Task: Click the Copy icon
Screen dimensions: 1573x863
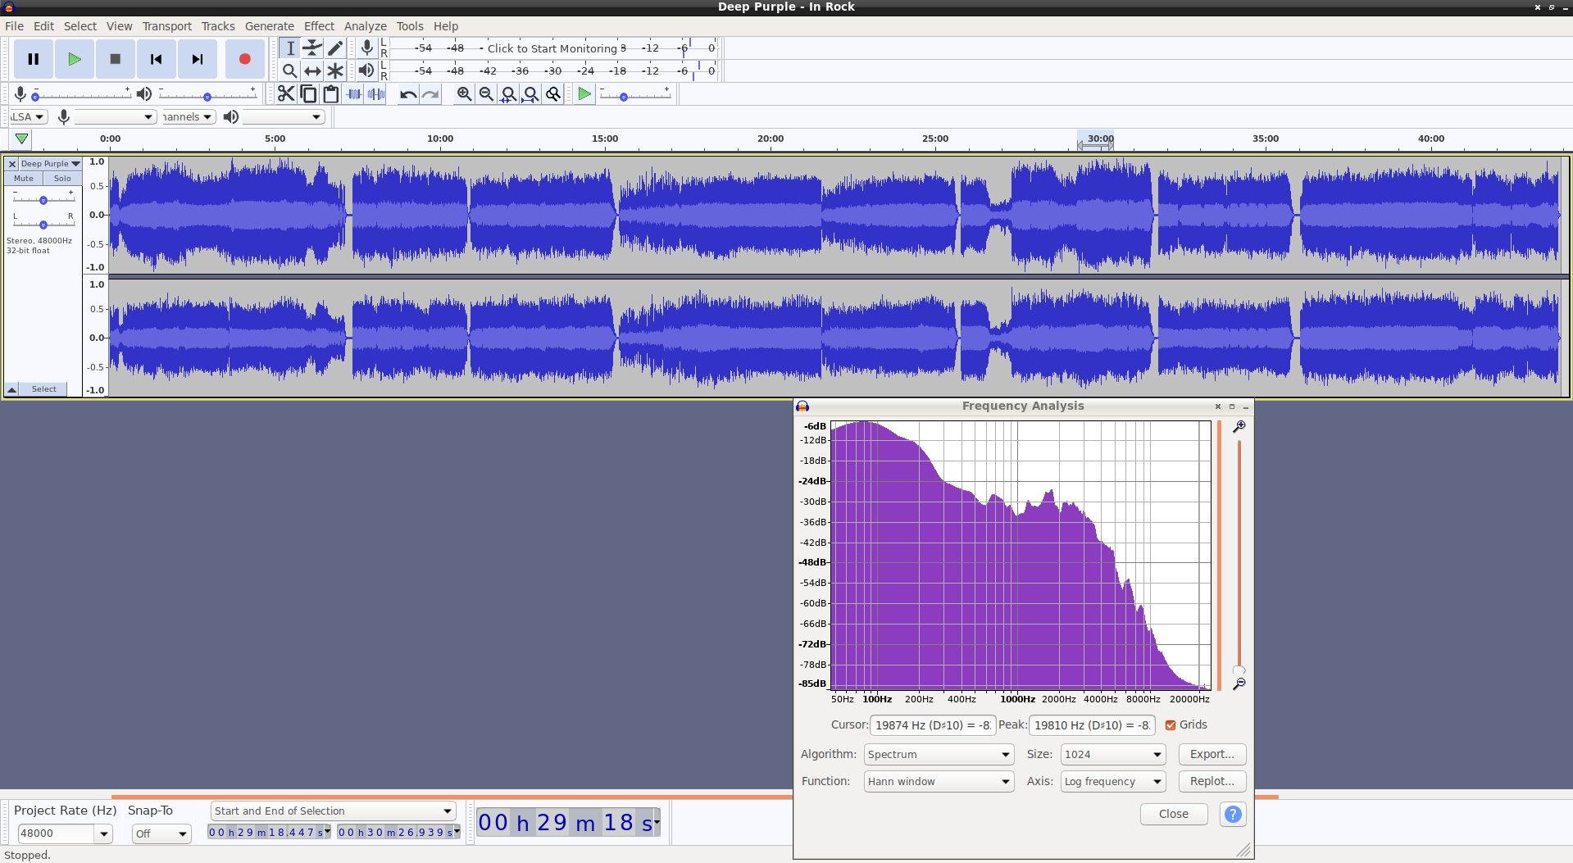Action: [x=308, y=94]
